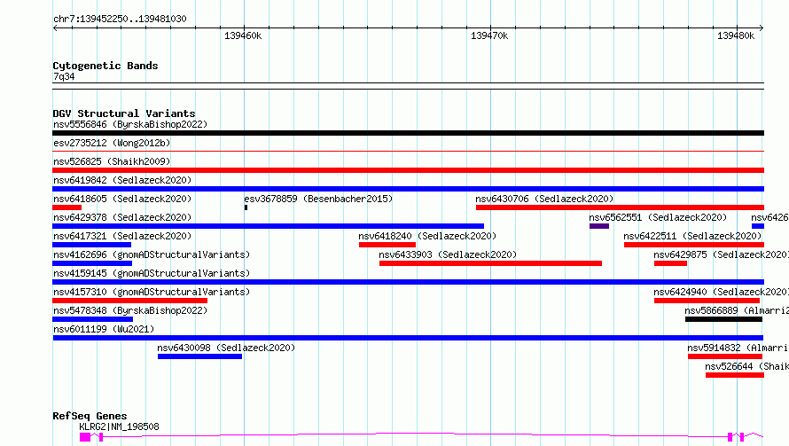
Task: Click the nsv6429378 (Sedlazeck2020) label
Action: point(122,217)
